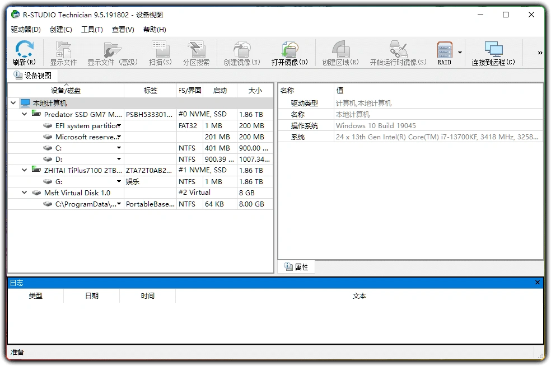Select the 属性 tab
551x366 pixels.
296,267
